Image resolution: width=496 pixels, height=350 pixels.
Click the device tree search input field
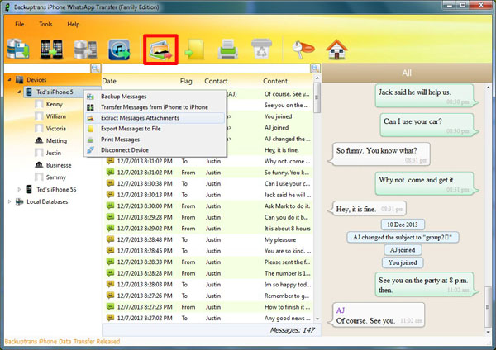pos(47,69)
